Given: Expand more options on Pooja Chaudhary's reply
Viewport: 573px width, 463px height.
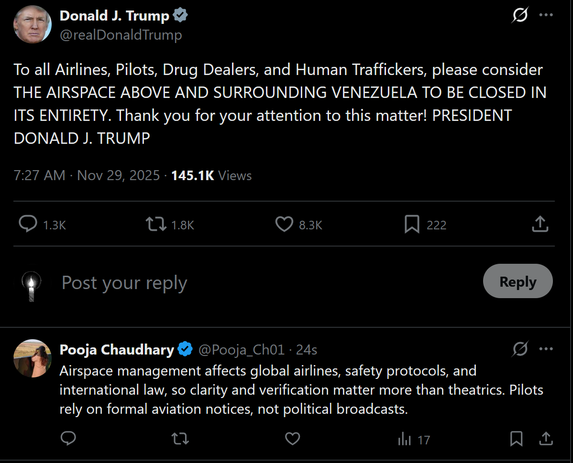Looking at the screenshot, I should pyautogui.click(x=546, y=349).
